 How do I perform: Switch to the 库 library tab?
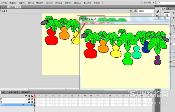tap(169, 9)
